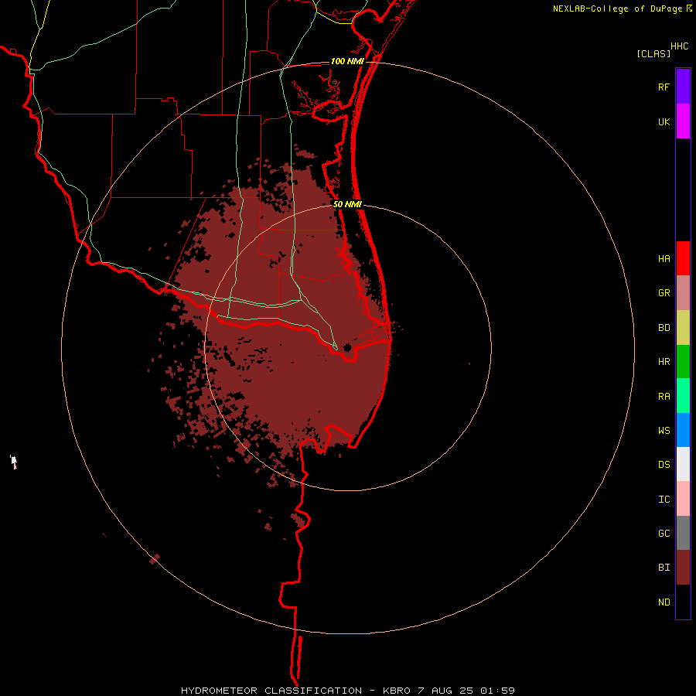The image size is (696, 696).
Task: Click the "RA" legend label
Action: 664,397
